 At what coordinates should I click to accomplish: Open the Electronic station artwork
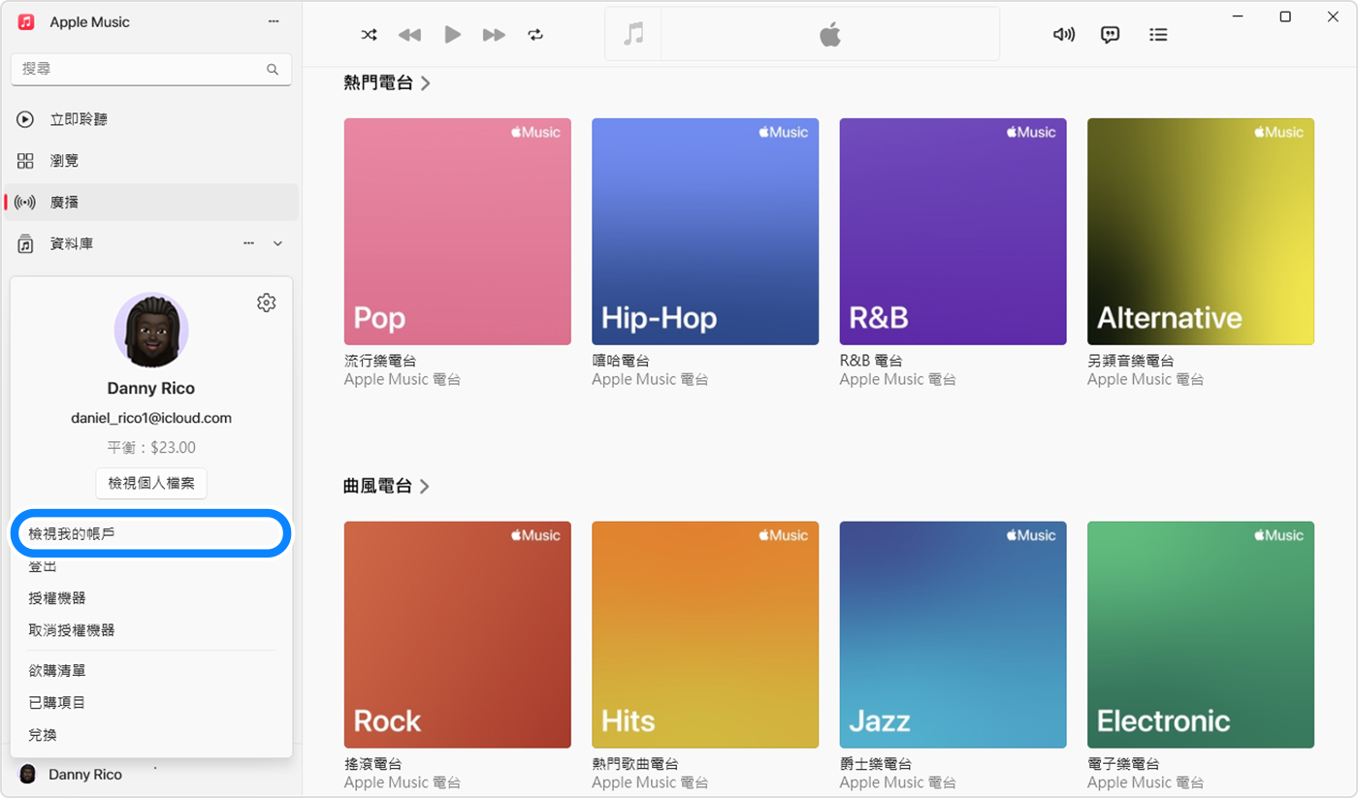coord(1201,635)
